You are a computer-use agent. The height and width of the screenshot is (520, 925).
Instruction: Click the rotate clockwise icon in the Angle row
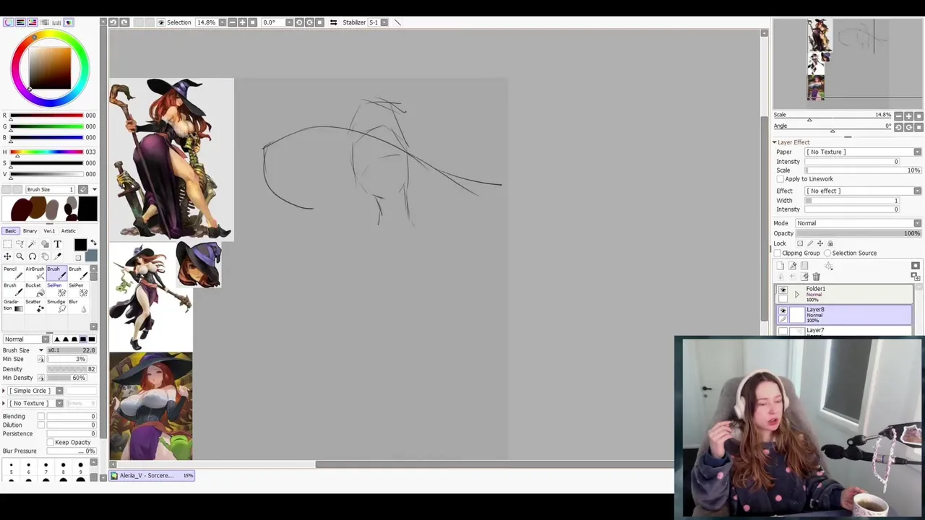coord(908,127)
